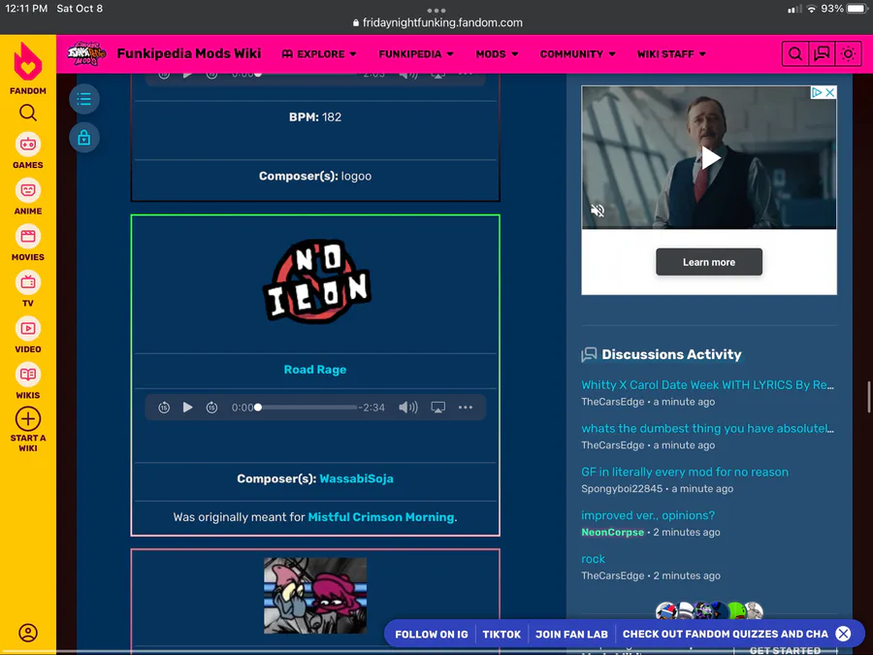Switch the theme with the sun icon
This screenshot has height=655, width=873.
pyautogui.click(x=849, y=54)
